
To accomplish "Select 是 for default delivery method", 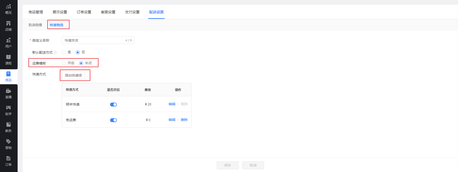I will coord(64,52).
